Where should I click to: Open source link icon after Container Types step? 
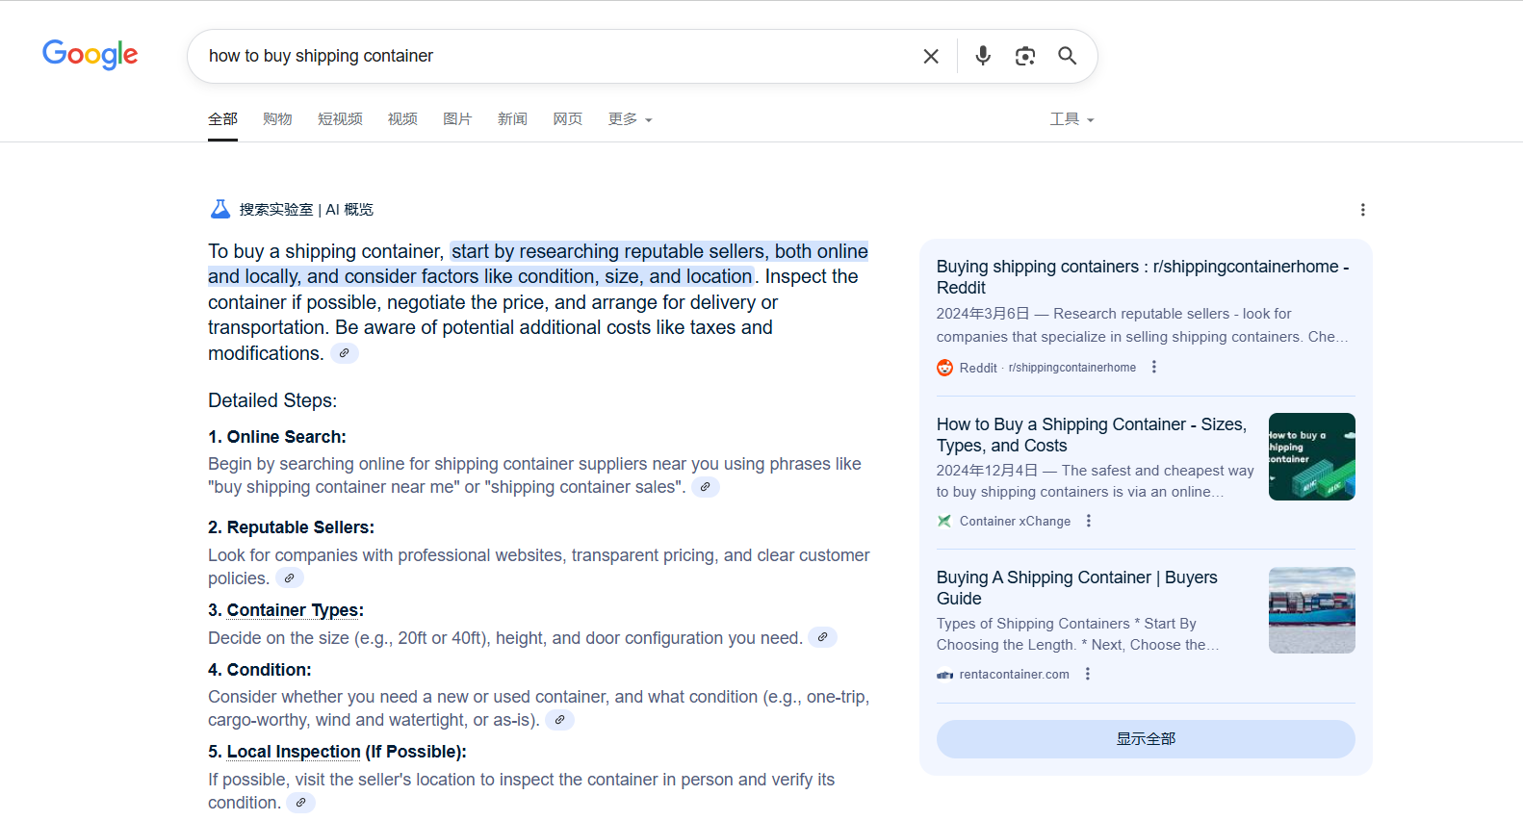[822, 637]
